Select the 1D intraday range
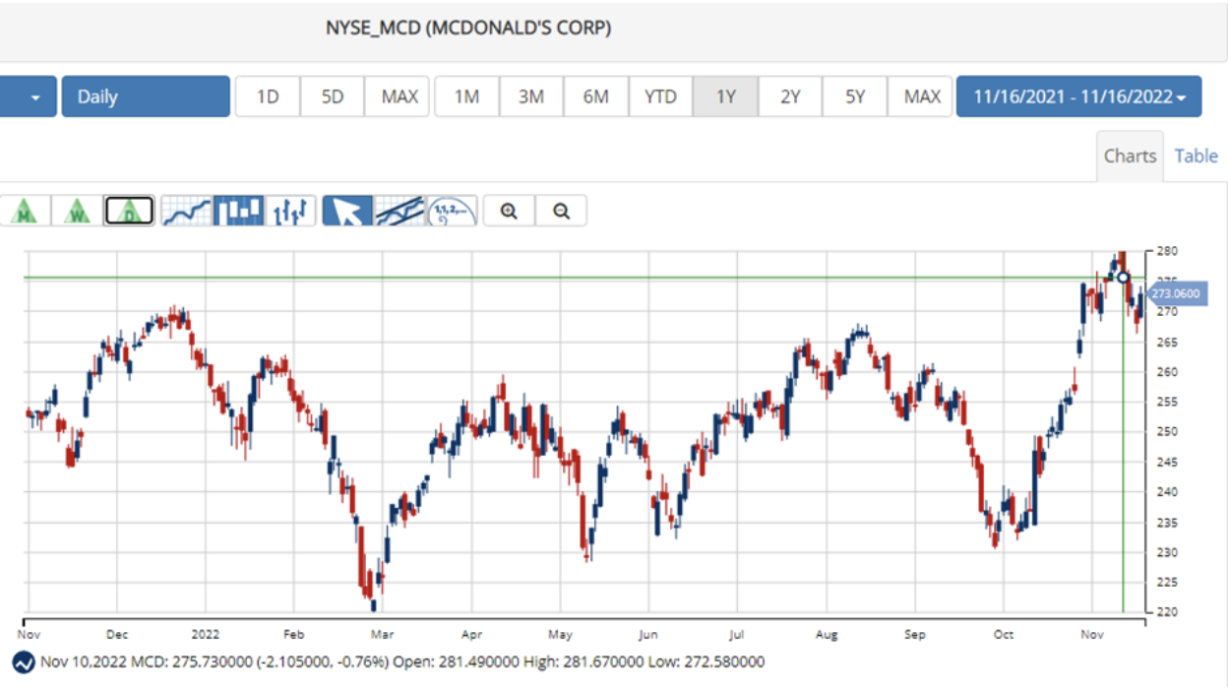 268,96
